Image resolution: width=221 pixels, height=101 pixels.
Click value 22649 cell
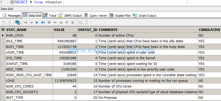65,75
